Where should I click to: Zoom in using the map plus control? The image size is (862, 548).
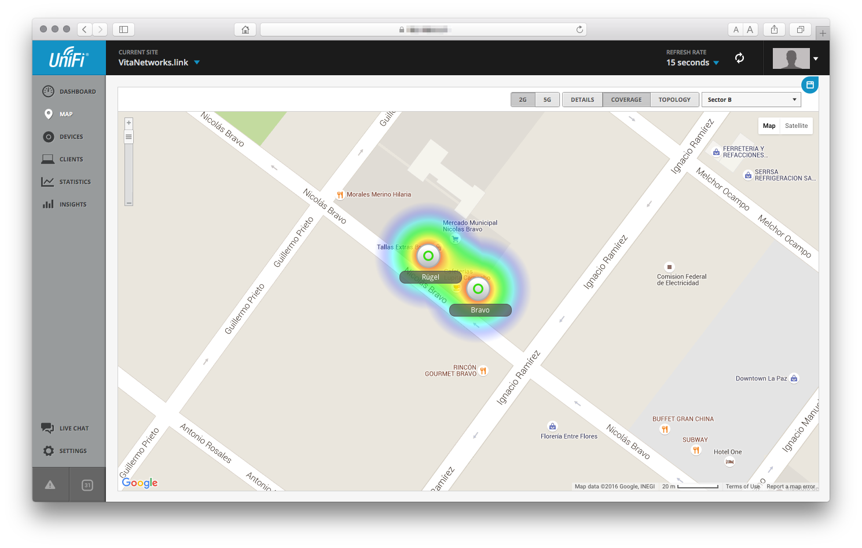pos(129,123)
